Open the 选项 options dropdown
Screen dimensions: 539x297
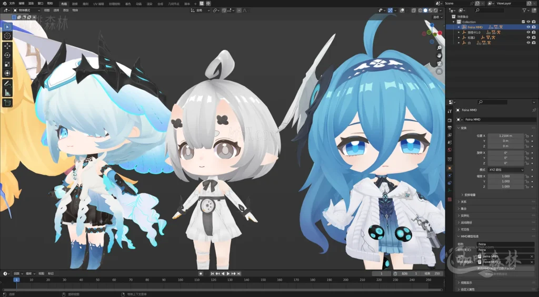coord(437,17)
